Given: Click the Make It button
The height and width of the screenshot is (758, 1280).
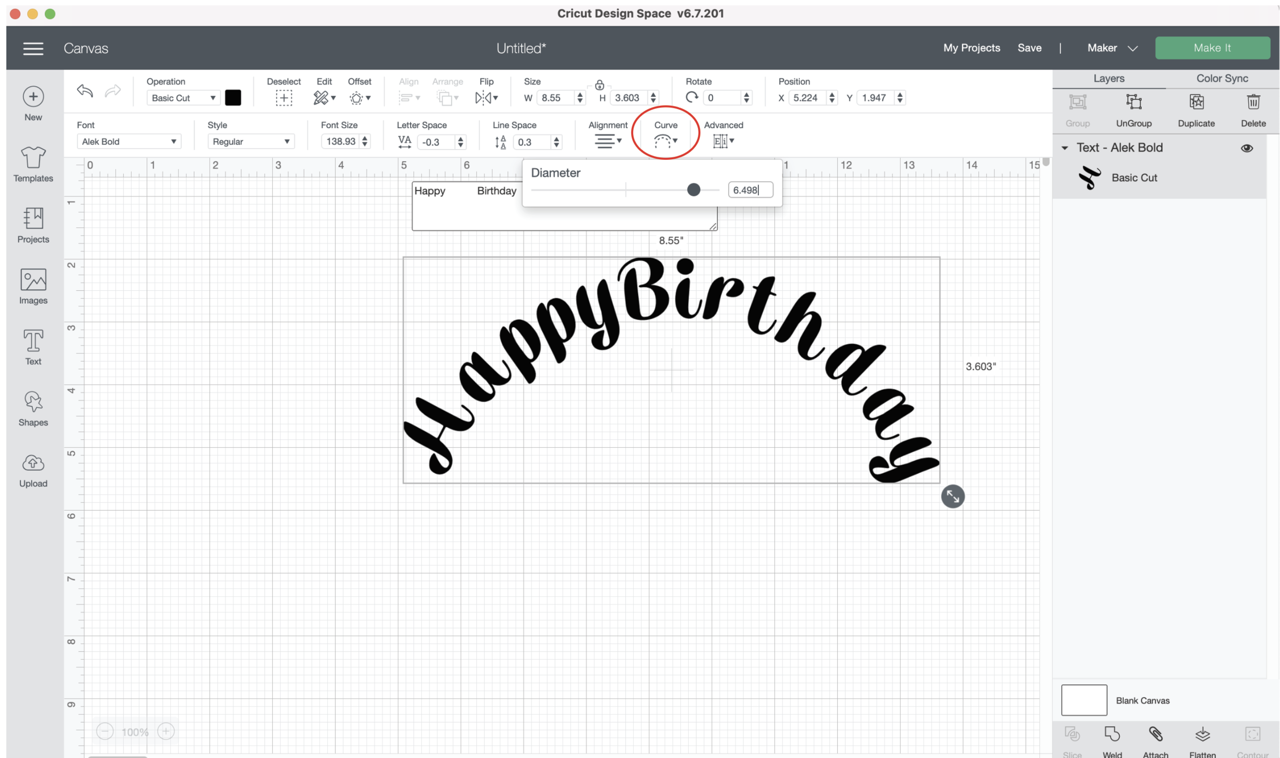Looking at the screenshot, I should click(x=1212, y=48).
